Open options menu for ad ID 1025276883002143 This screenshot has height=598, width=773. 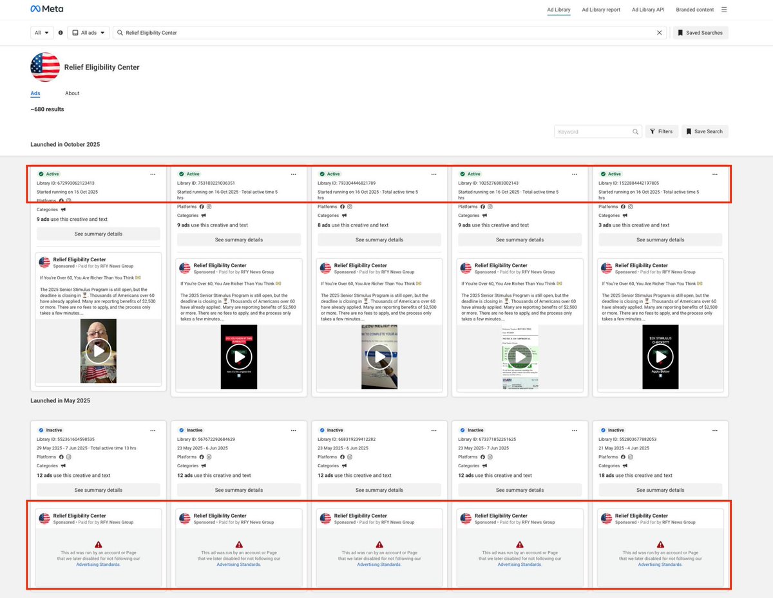point(574,174)
